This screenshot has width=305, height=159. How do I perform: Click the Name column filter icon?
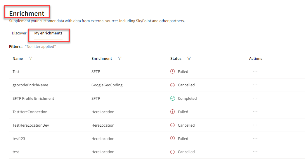coord(31,59)
